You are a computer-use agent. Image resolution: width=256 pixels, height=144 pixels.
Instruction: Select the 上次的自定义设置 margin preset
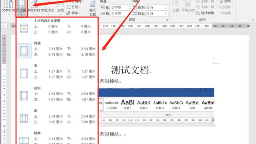[x=57, y=27]
